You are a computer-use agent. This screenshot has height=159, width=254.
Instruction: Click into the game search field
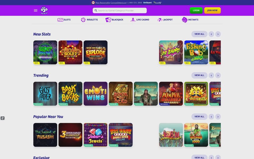pos(120,11)
